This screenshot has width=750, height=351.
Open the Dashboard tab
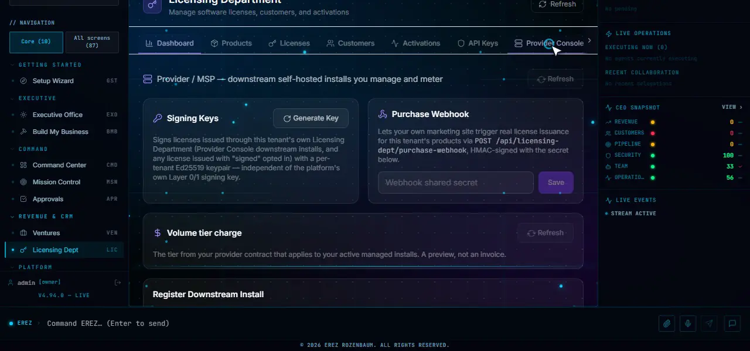(x=169, y=43)
